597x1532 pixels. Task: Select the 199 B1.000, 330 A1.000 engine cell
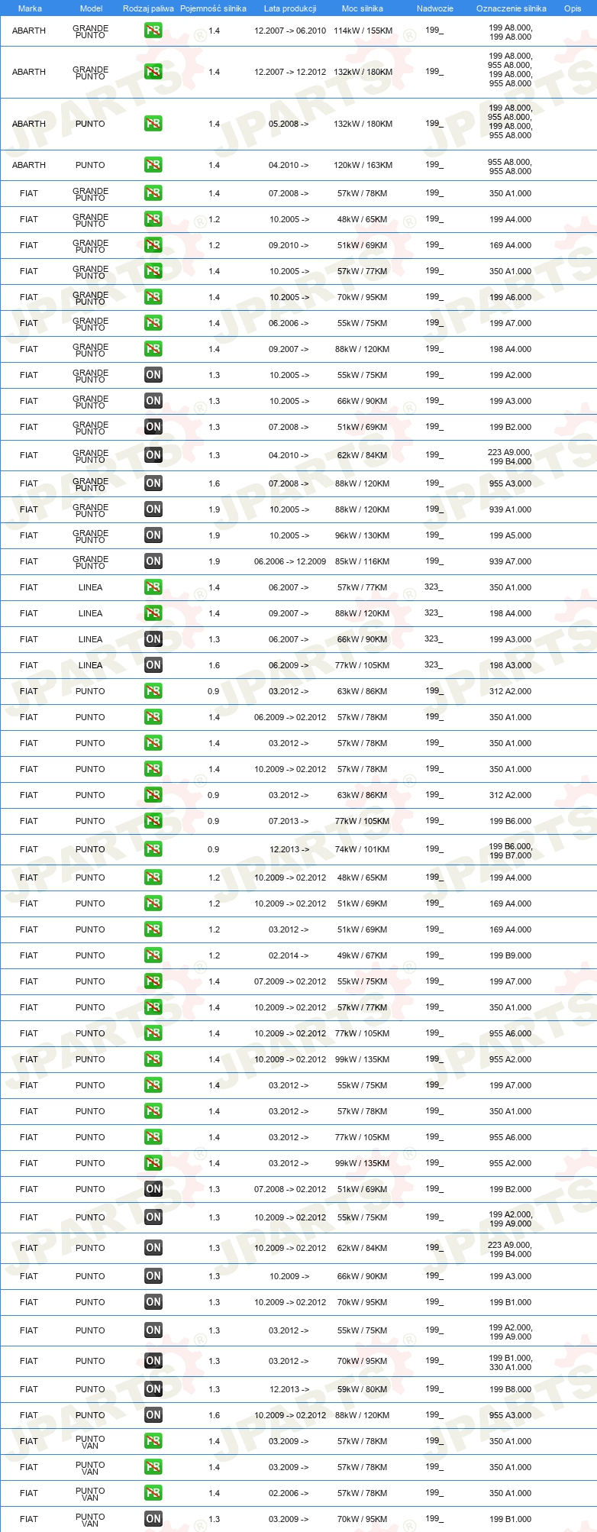tap(511, 1362)
